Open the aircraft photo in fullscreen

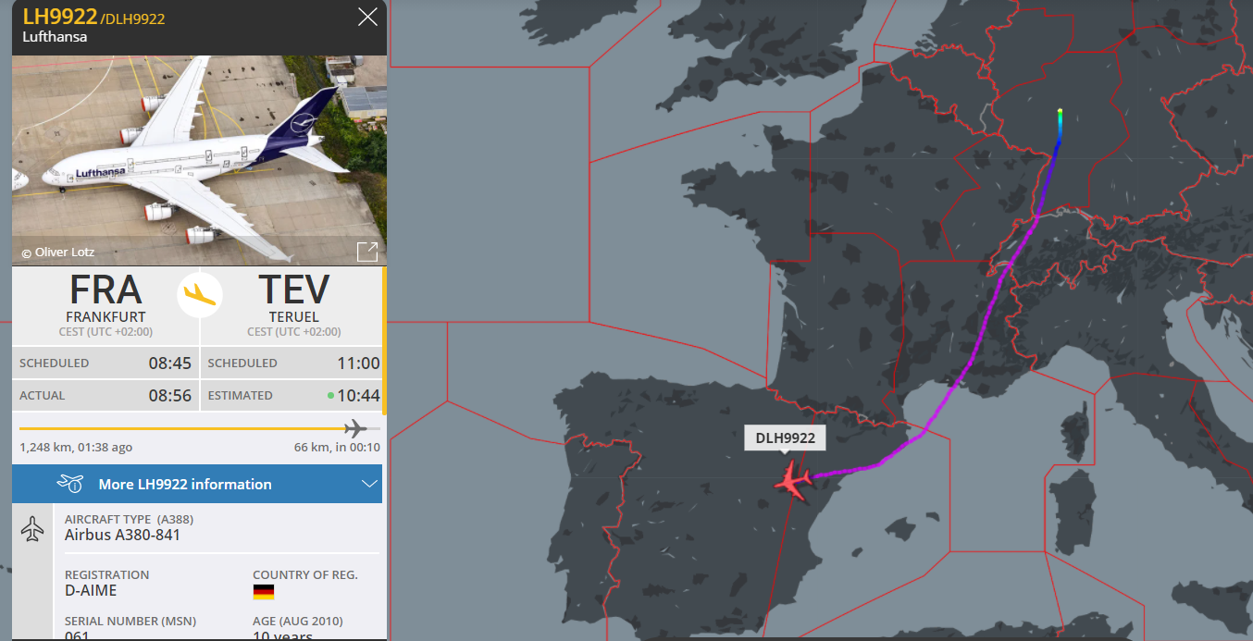tap(367, 252)
